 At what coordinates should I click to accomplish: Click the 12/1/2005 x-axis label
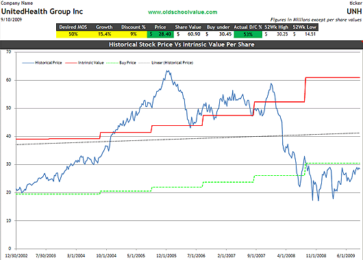coord(166,256)
